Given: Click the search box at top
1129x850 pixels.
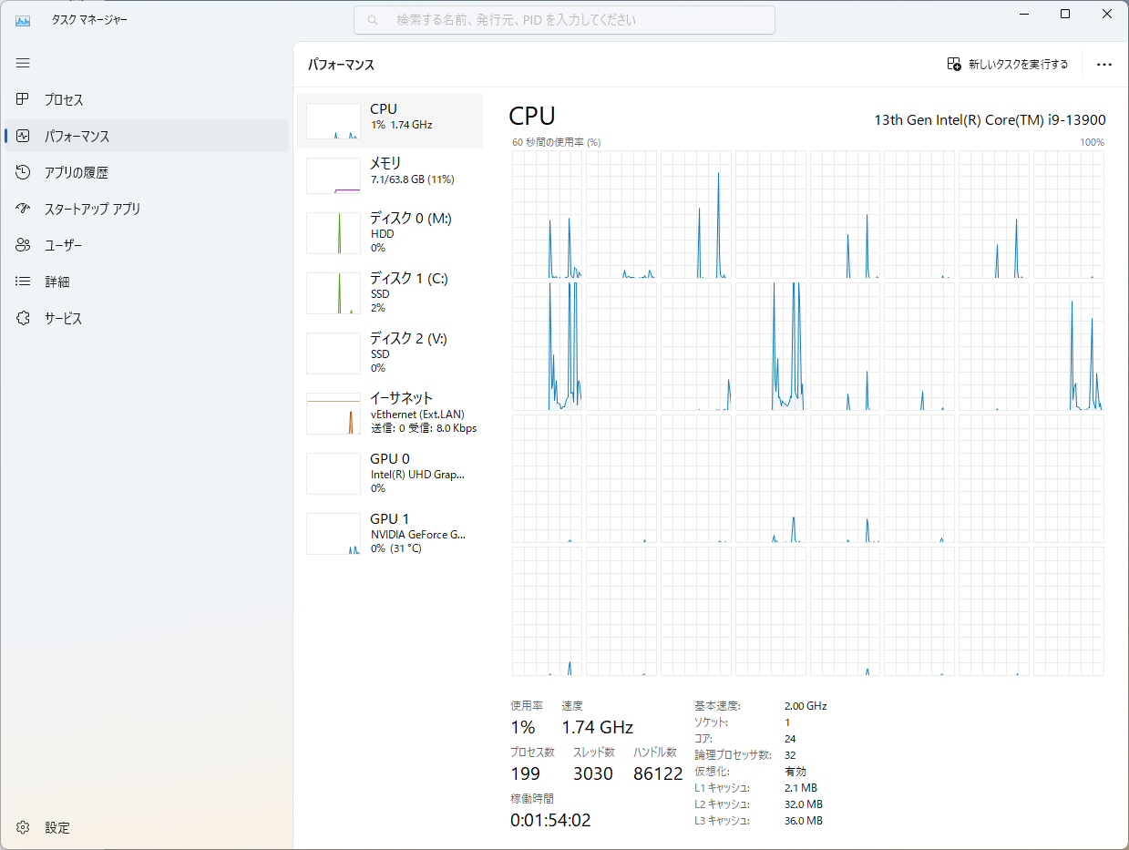Looking at the screenshot, I should click(564, 20).
